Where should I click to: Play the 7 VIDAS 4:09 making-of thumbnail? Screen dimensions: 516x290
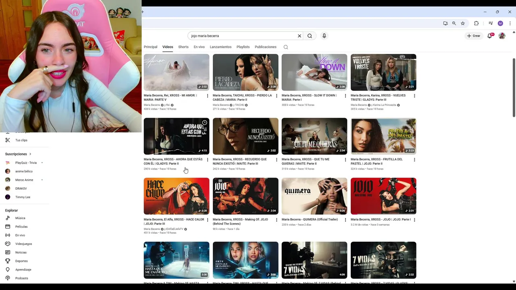[314, 260]
